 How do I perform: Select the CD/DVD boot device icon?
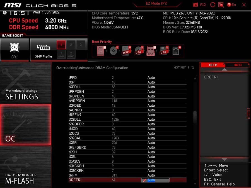tap(114, 51)
